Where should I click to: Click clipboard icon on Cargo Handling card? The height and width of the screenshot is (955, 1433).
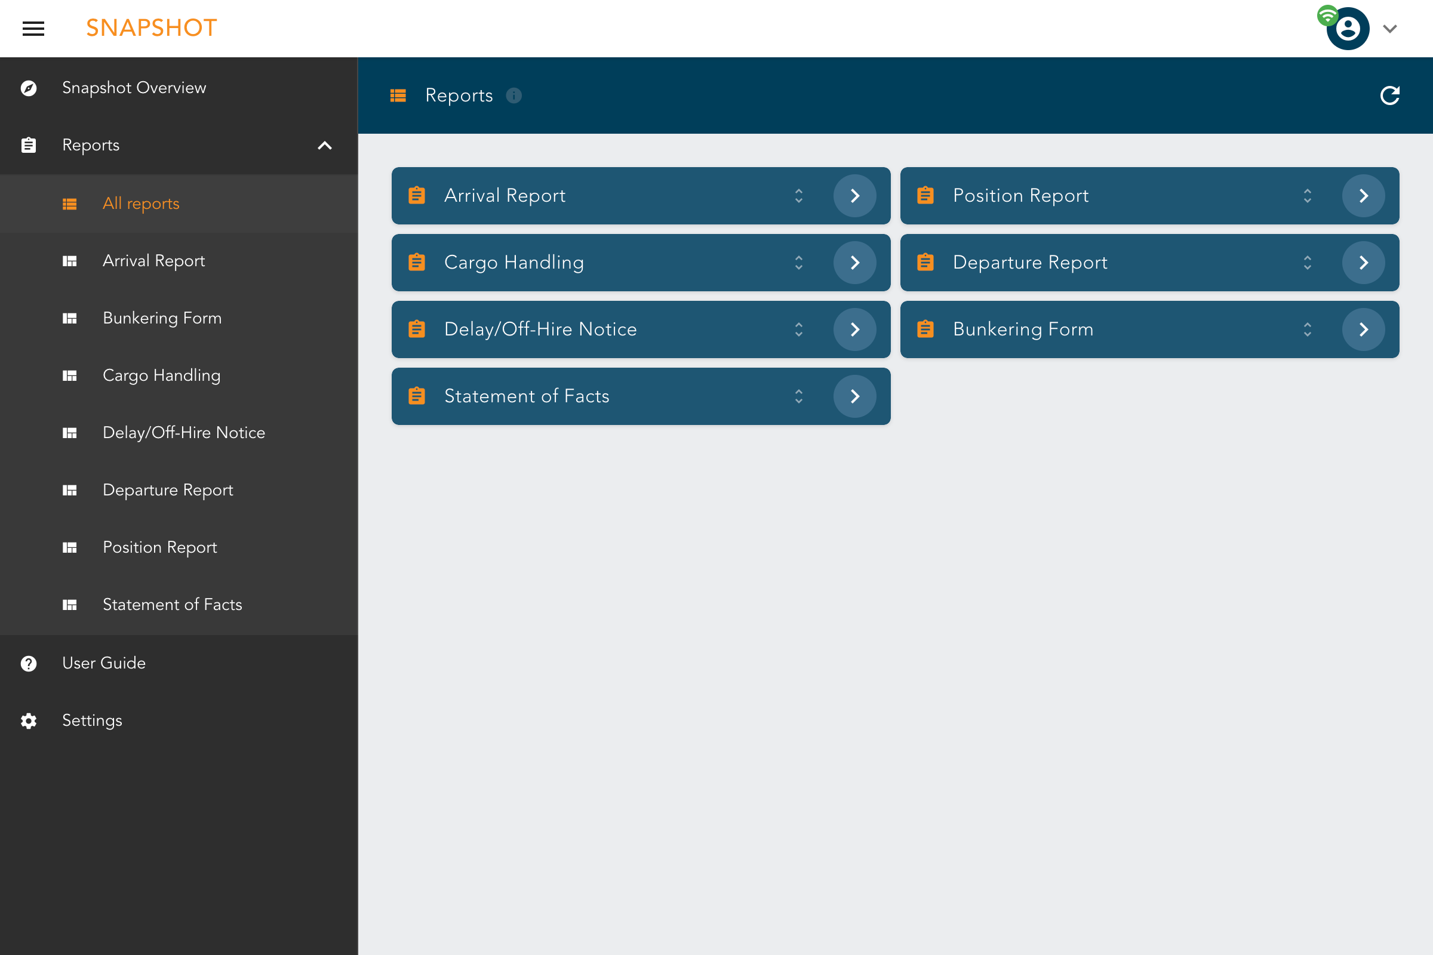pyautogui.click(x=417, y=263)
